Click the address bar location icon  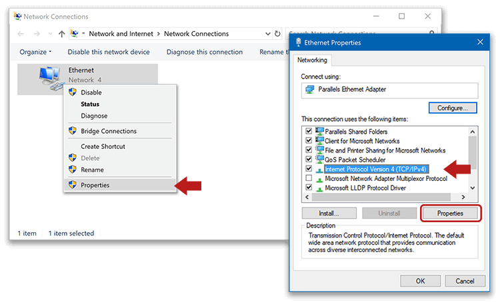click(x=74, y=33)
